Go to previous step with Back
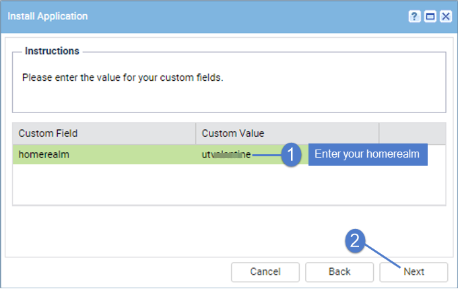Screen dimensions: 458x295 [x=339, y=272]
